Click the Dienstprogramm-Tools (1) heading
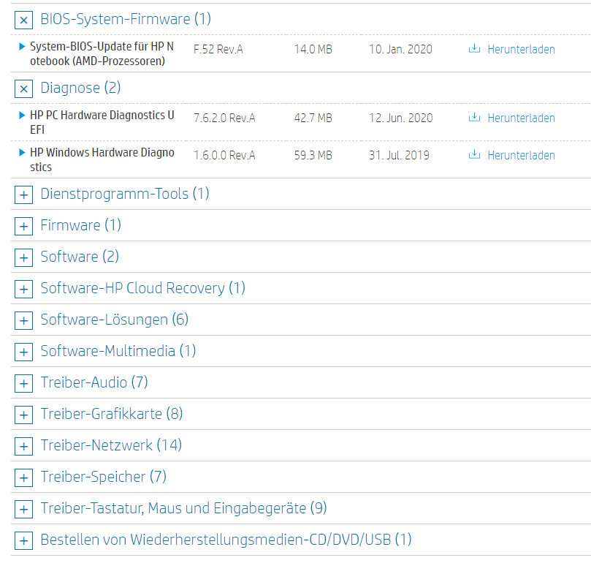 click(124, 194)
